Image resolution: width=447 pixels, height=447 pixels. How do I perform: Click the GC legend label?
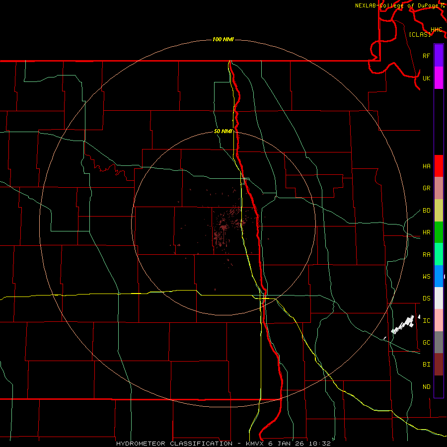(426, 343)
